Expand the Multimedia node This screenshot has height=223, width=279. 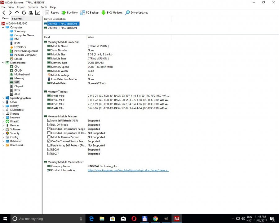coord(3,110)
